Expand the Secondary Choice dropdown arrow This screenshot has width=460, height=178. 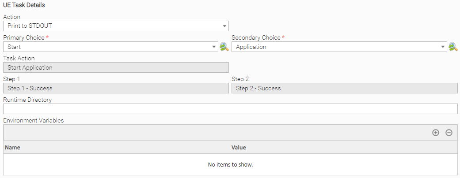pos(443,47)
